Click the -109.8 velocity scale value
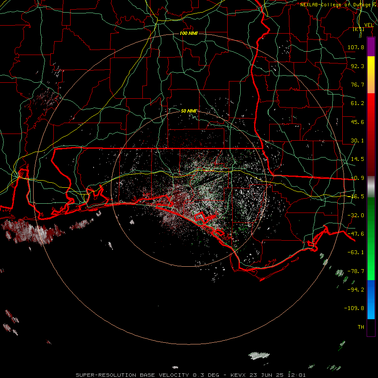This screenshot has width=378, height=378. click(x=354, y=308)
